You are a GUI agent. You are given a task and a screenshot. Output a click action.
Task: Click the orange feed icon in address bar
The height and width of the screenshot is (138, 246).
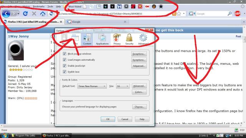[174, 14]
